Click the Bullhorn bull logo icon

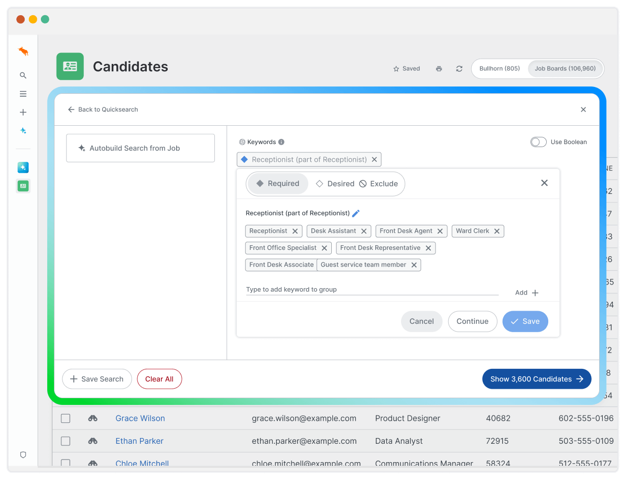point(23,51)
